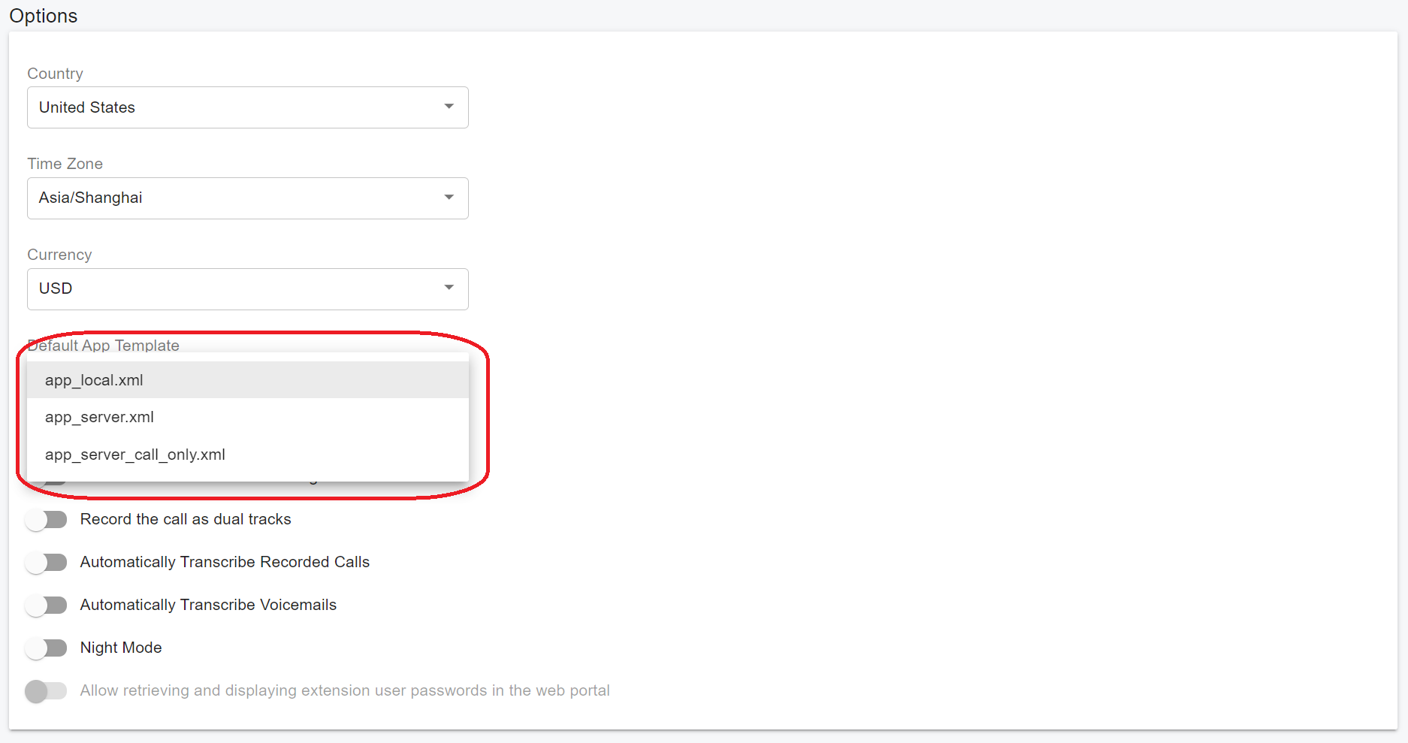Click the disabled extension passwords switch
The width and height of the screenshot is (1408, 743).
point(46,691)
